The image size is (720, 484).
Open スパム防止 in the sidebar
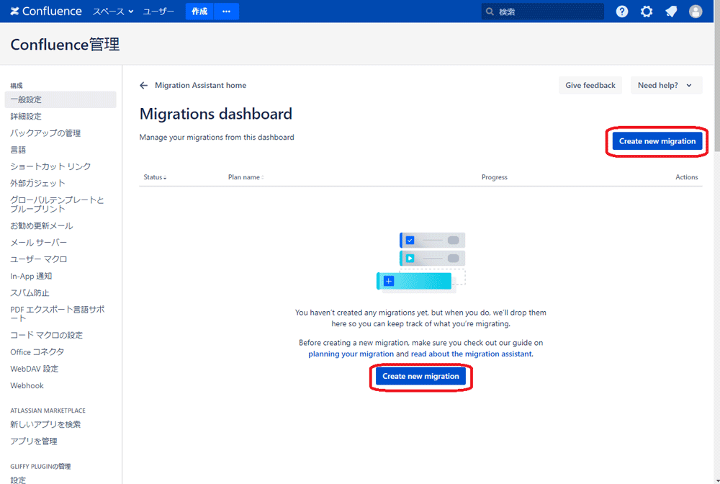(x=30, y=293)
